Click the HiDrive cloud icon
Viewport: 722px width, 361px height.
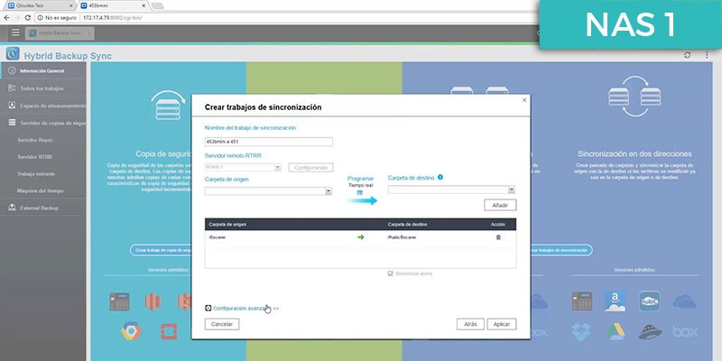point(650,301)
